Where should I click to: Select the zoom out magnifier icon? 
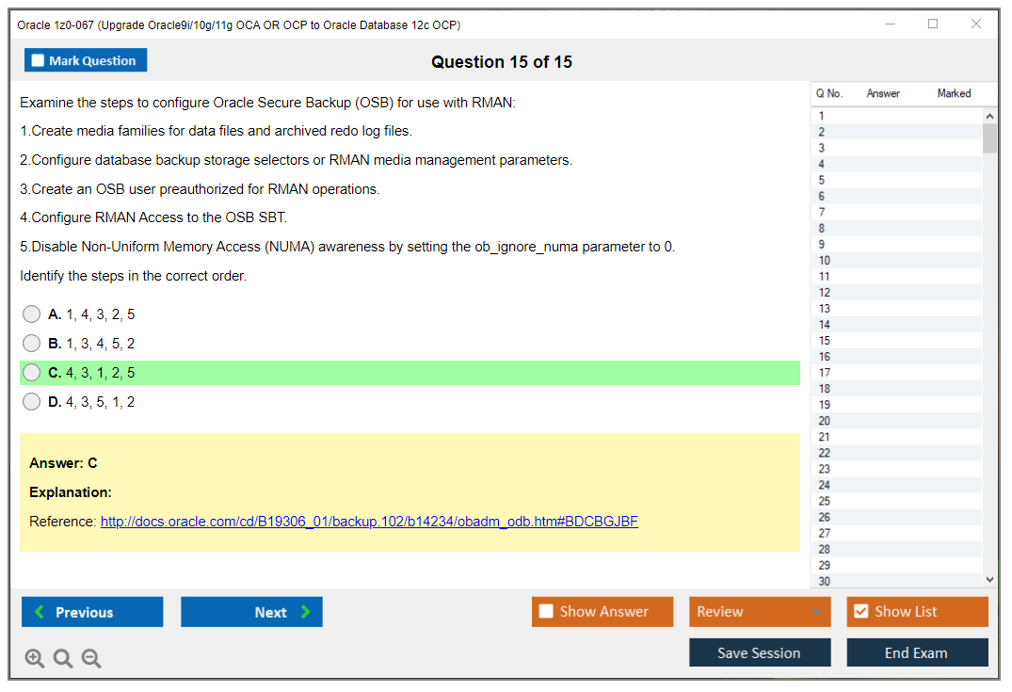point(91,658)
